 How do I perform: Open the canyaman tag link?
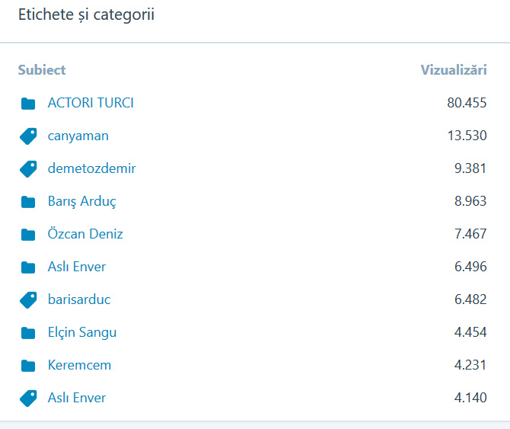pyautogui.click(x=78, y=136)
